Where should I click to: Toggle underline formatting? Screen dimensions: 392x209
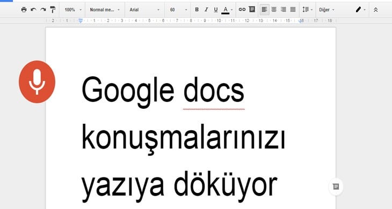coord(216,10)
